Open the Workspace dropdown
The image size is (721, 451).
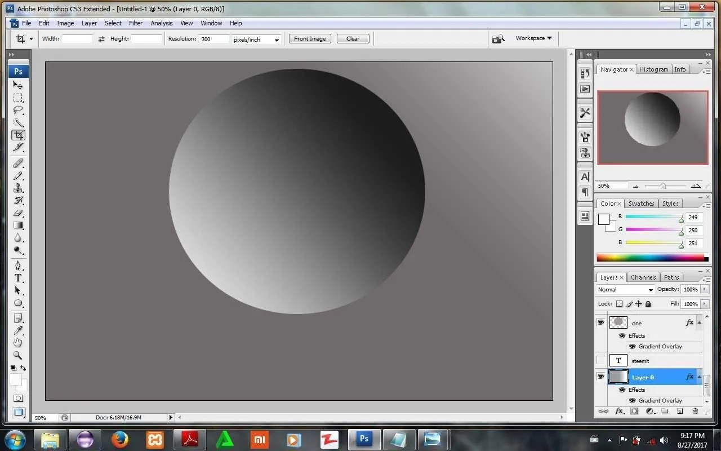coord(533,38)
